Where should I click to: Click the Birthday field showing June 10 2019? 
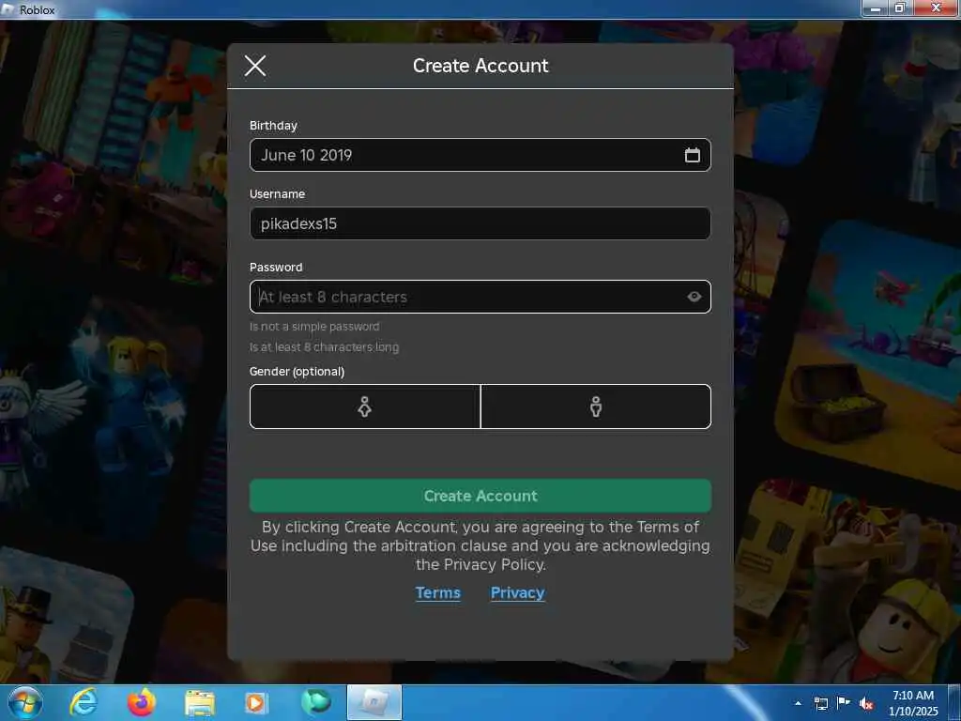click(x=480, y=155)
